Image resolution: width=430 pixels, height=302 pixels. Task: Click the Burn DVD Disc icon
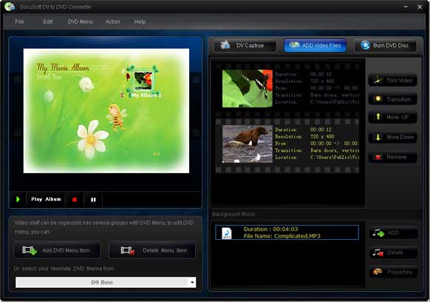coord(365,45)
